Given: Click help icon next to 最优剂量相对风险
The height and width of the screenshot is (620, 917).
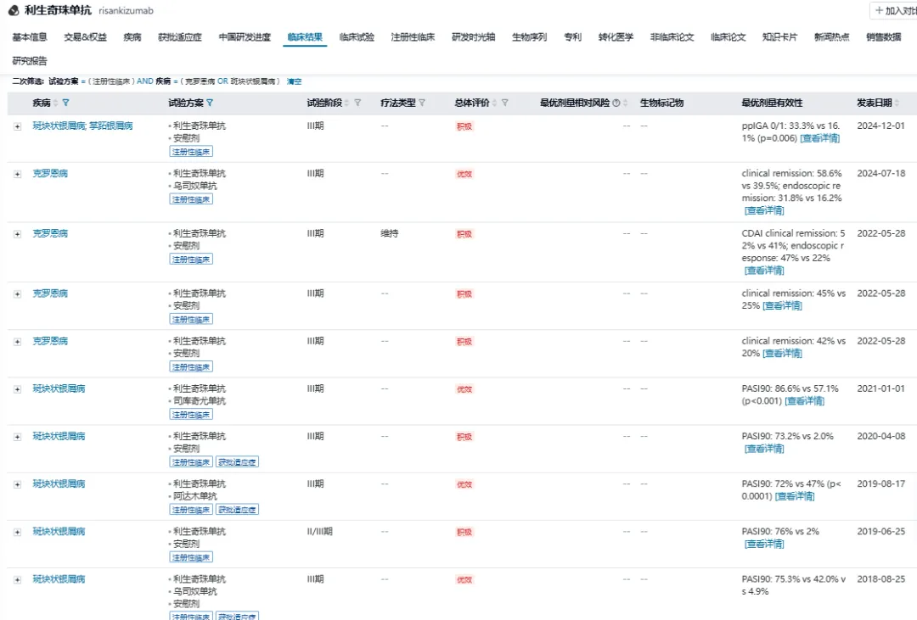Looking at the screenshot, I should pos(616,103).
